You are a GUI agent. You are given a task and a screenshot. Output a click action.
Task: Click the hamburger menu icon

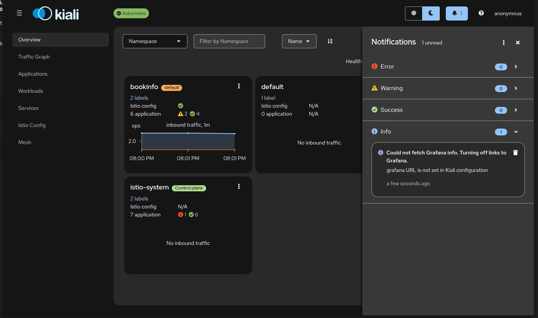coord(19,13)
